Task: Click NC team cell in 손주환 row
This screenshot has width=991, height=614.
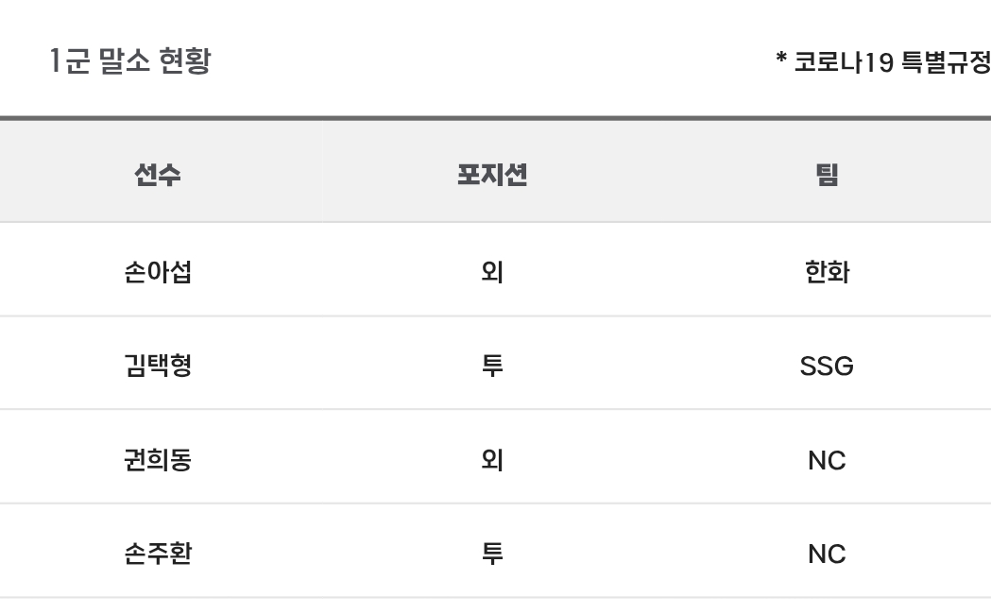Action: pos(827,554)
